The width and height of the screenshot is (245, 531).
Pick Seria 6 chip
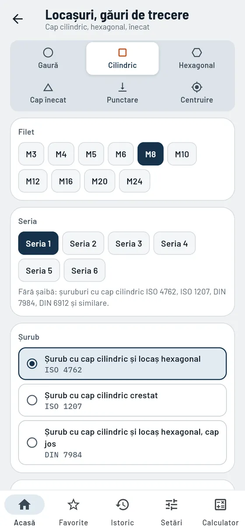pos(84,270)
